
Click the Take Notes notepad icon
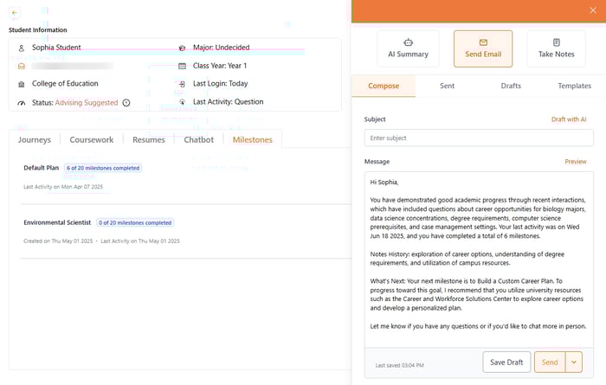pos(556,42)
